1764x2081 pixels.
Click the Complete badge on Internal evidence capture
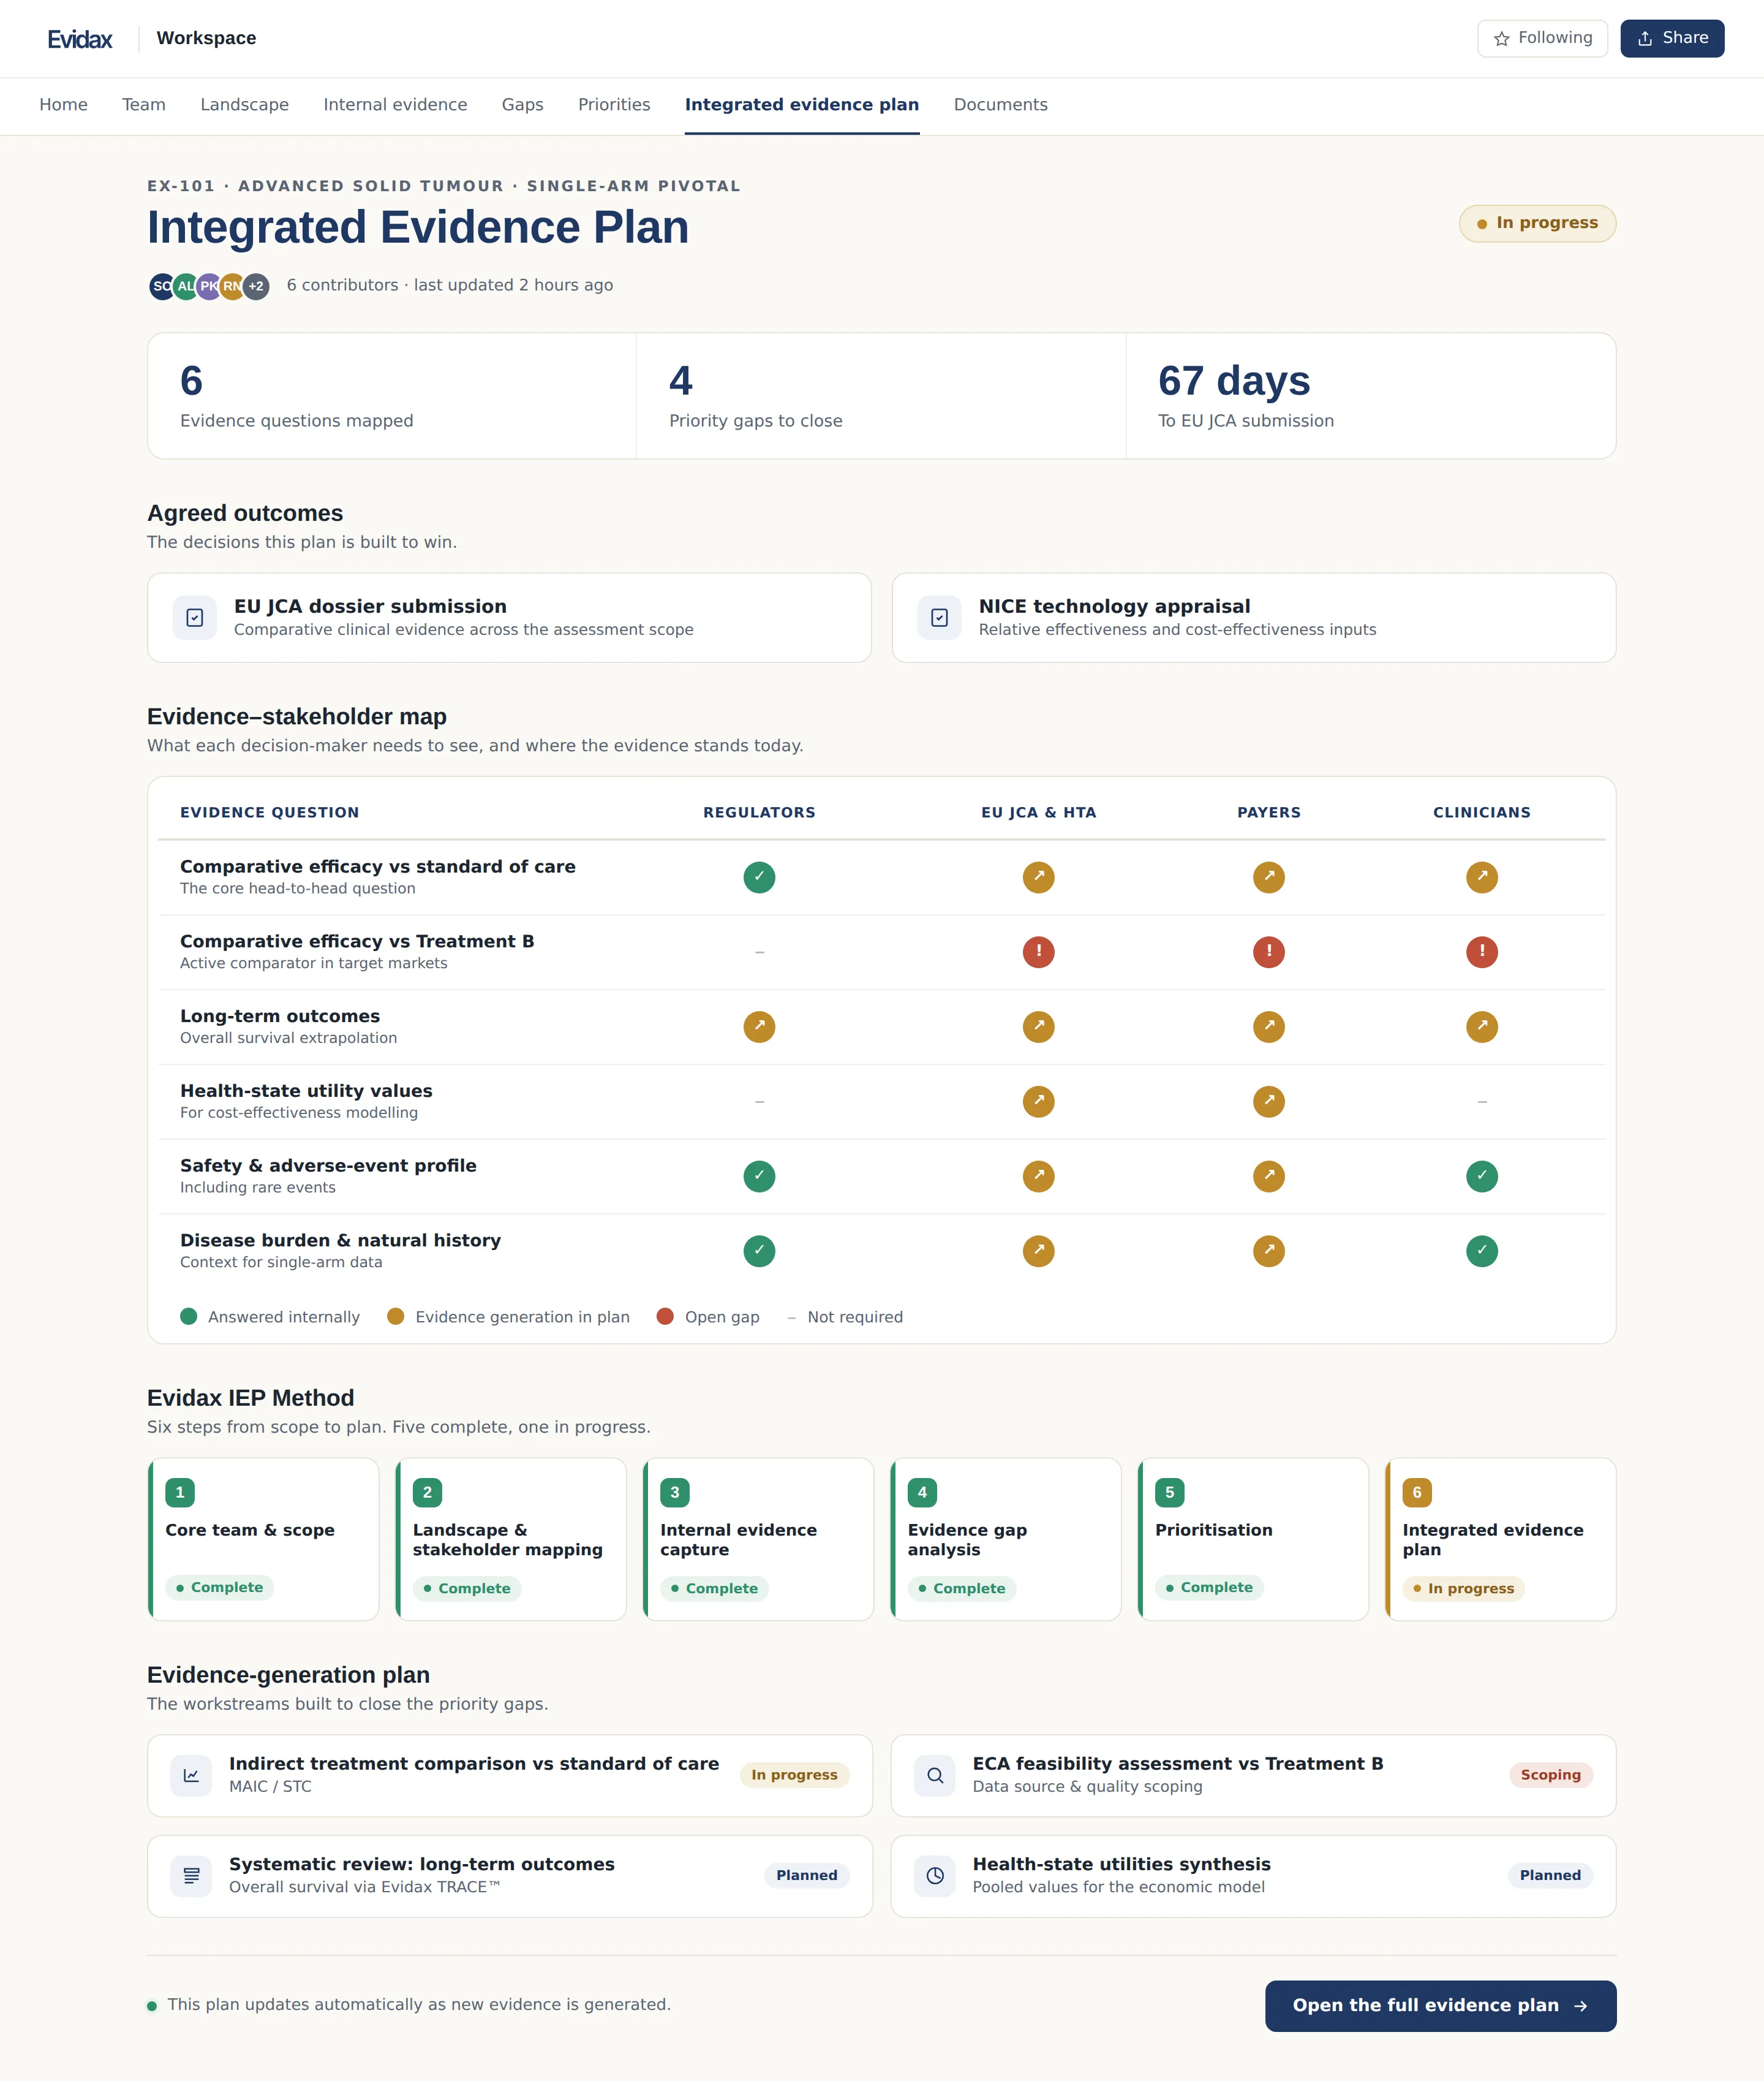coord(714,1589)
